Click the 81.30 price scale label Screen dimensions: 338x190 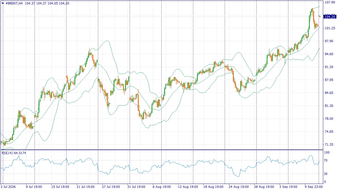coord(330,106)
